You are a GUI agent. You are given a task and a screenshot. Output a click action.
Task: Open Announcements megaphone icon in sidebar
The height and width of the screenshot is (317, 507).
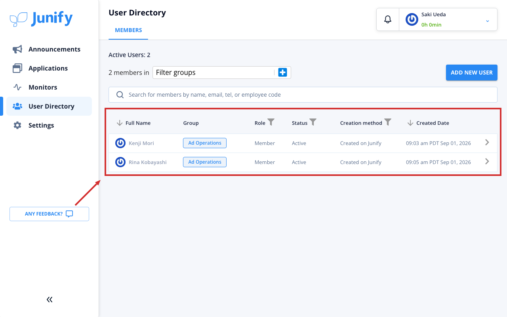coord(17,49)
